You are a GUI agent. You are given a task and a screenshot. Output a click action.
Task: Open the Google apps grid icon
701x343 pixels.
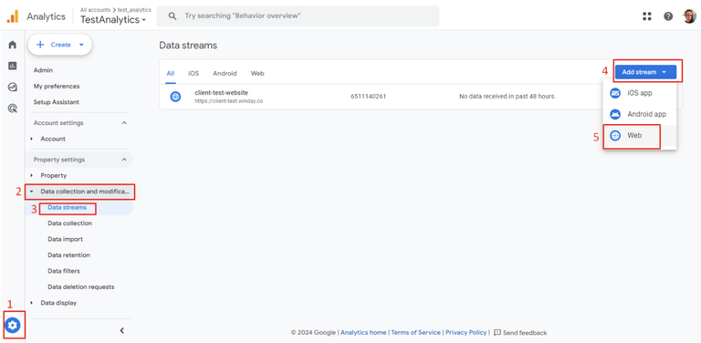point(646,16)
